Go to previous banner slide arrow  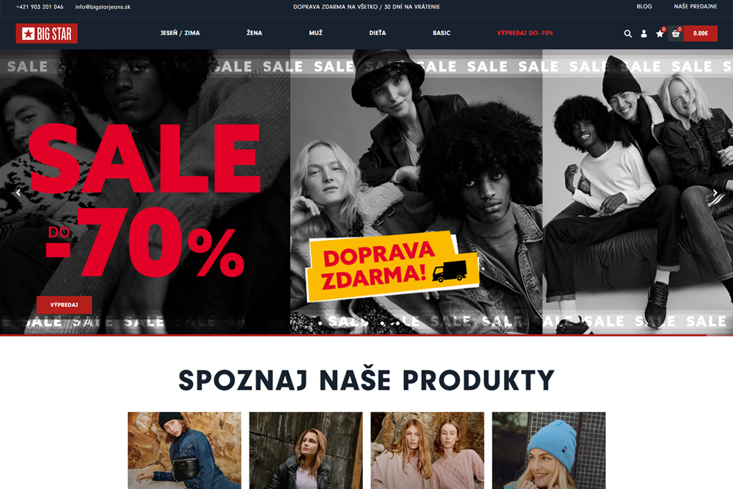coord(18,192)
